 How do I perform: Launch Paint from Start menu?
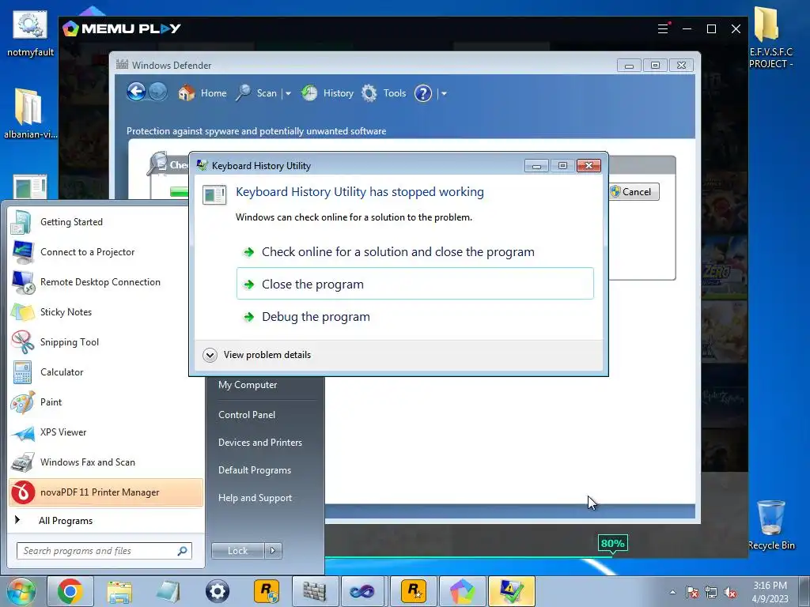point(106,402)
